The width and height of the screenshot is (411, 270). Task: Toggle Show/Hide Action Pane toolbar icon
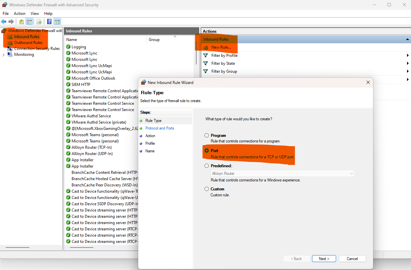[x=57, y=22]
